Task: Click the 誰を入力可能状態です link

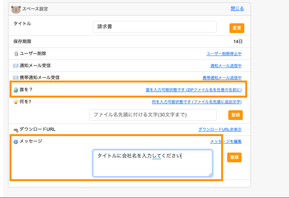Action: pos(193,90)
